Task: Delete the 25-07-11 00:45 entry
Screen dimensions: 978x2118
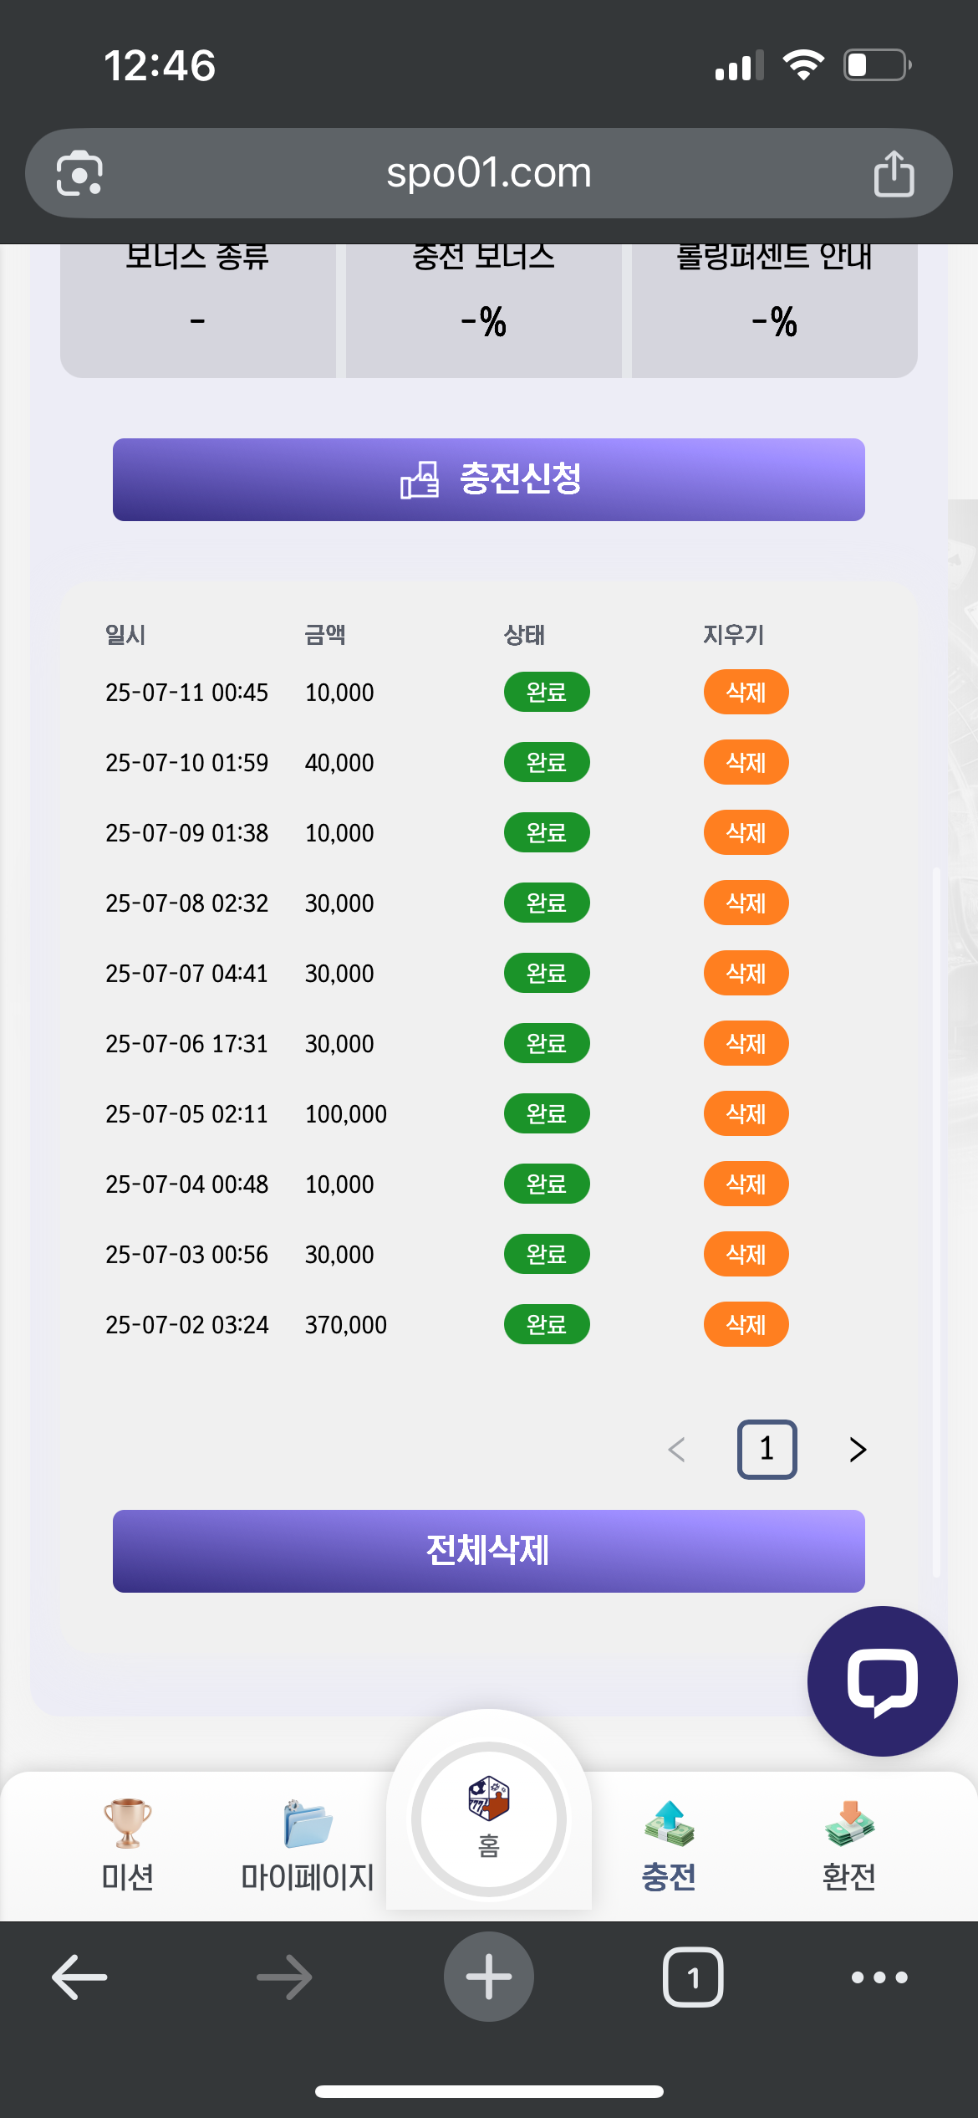Action: [746, 692]
